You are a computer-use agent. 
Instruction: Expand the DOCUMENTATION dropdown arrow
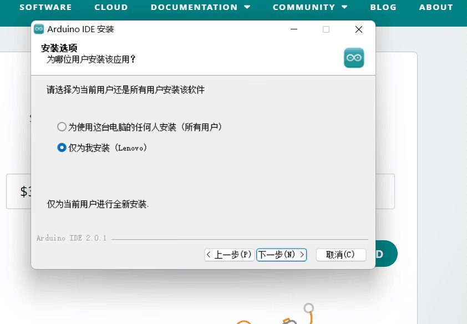(x=247, y=7)
